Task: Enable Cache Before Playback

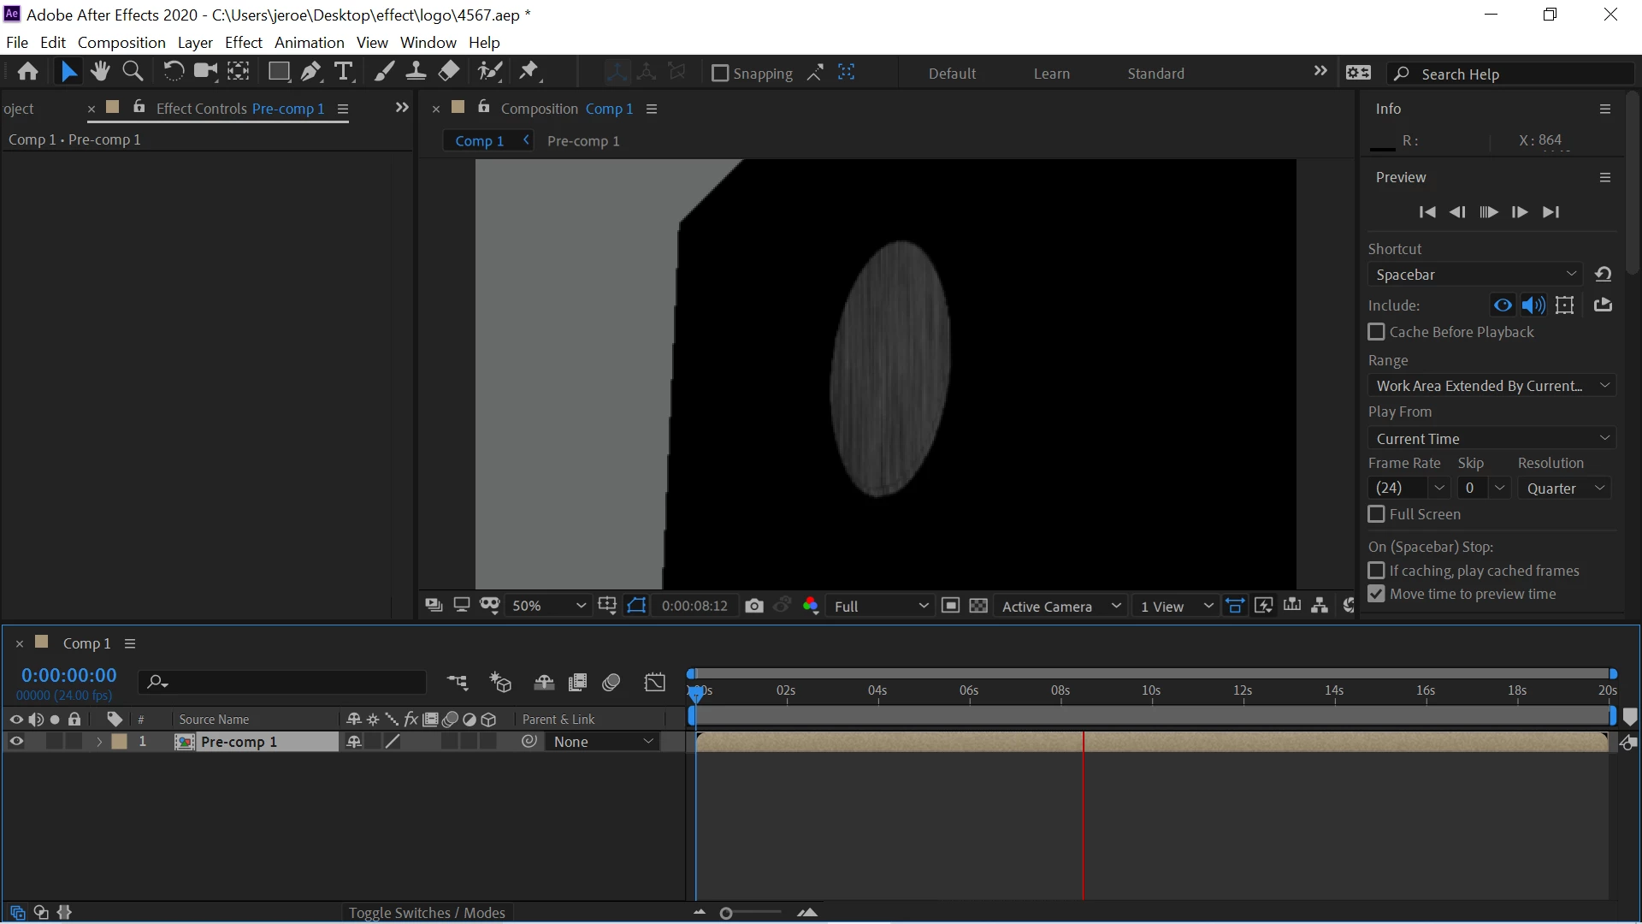Action: click(1376, 332)
